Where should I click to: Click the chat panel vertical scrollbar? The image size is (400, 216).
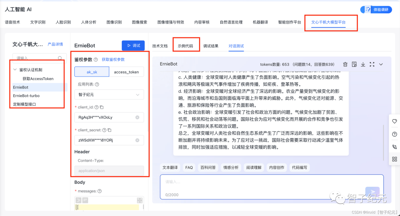384,142
